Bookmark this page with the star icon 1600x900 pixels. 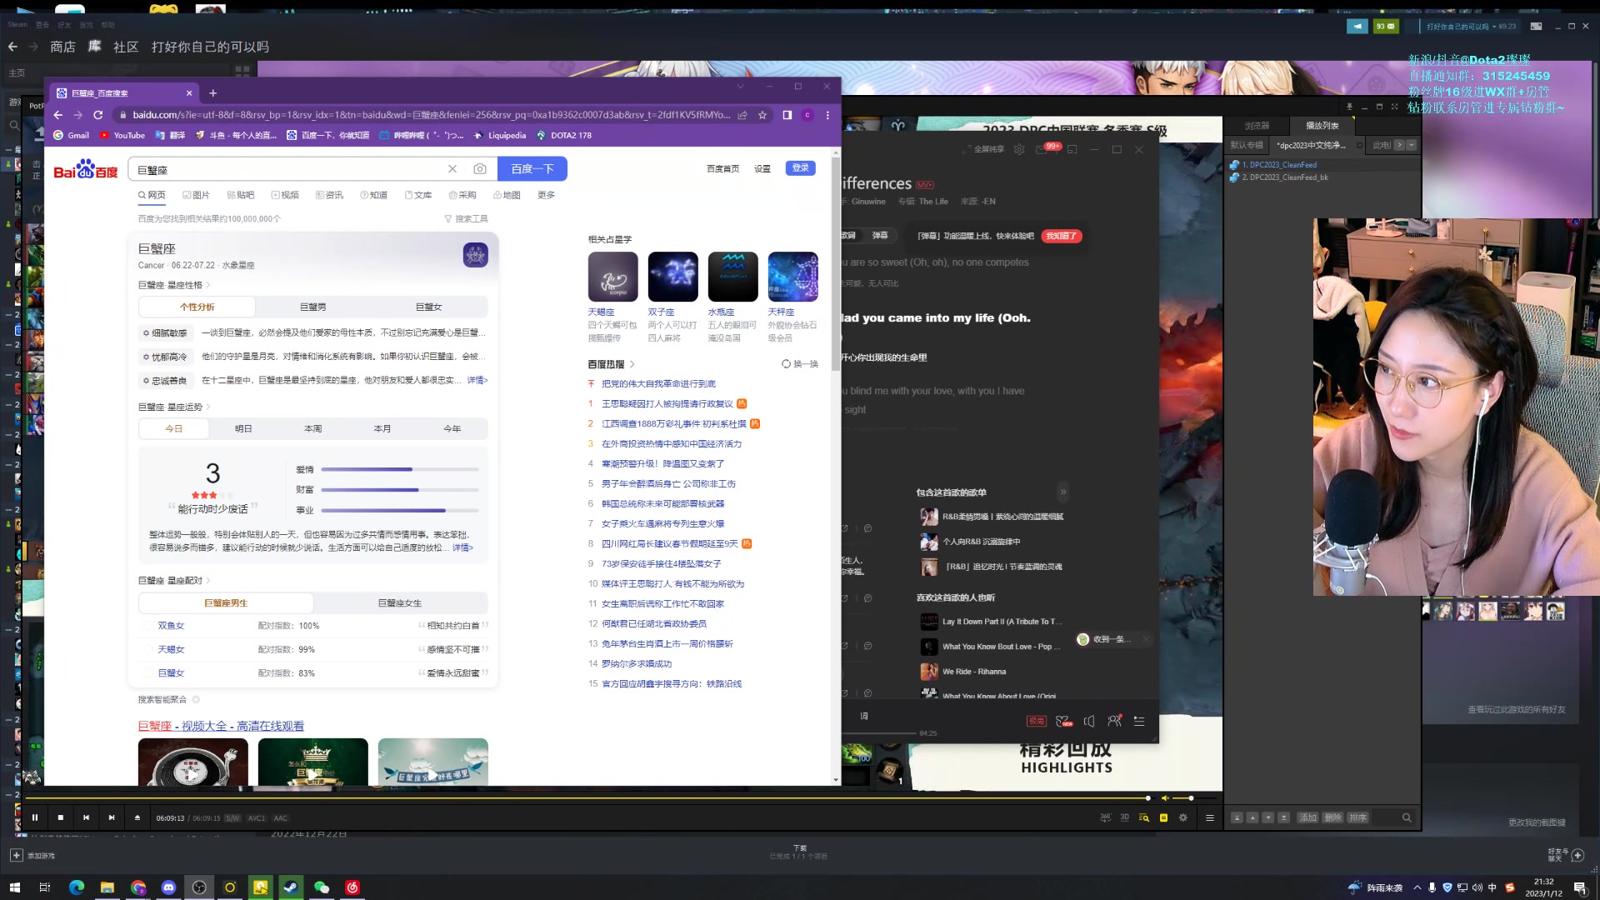(x=762, y=115)
